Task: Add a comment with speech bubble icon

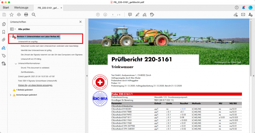Action: (130, 15)
